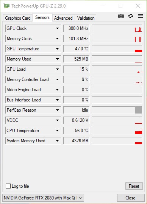Open the Memory Clock dropdown arrow
This screenshot has height=204, width=147.
[x=57, y=39]
